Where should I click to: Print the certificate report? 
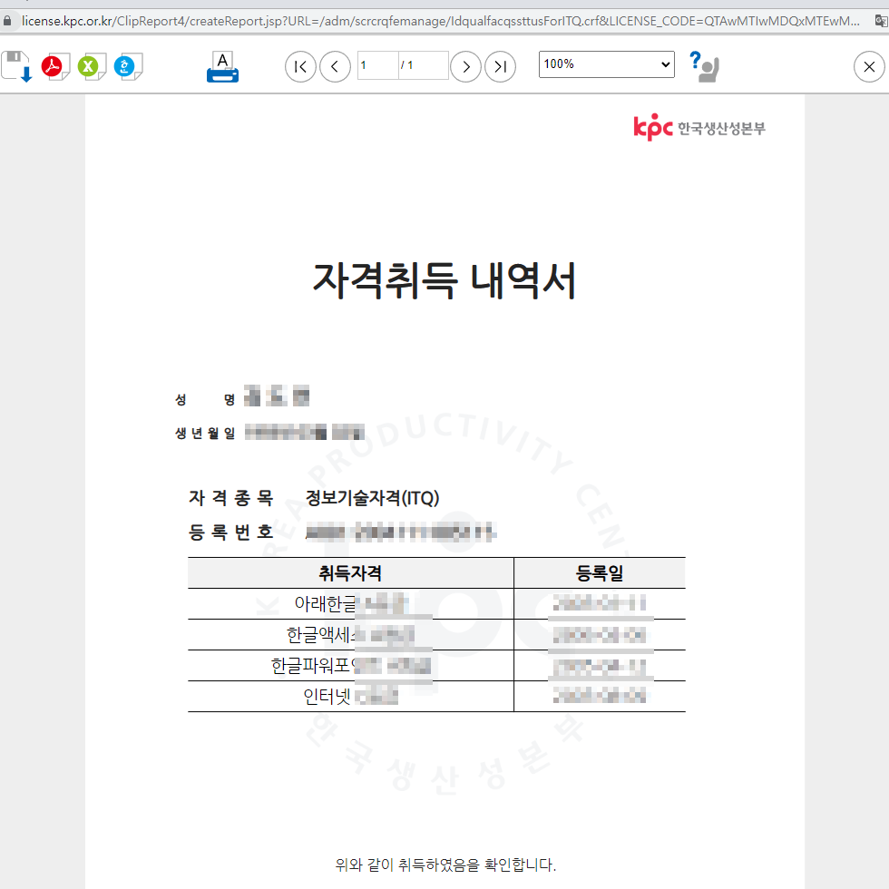click(x=221, y=65)
